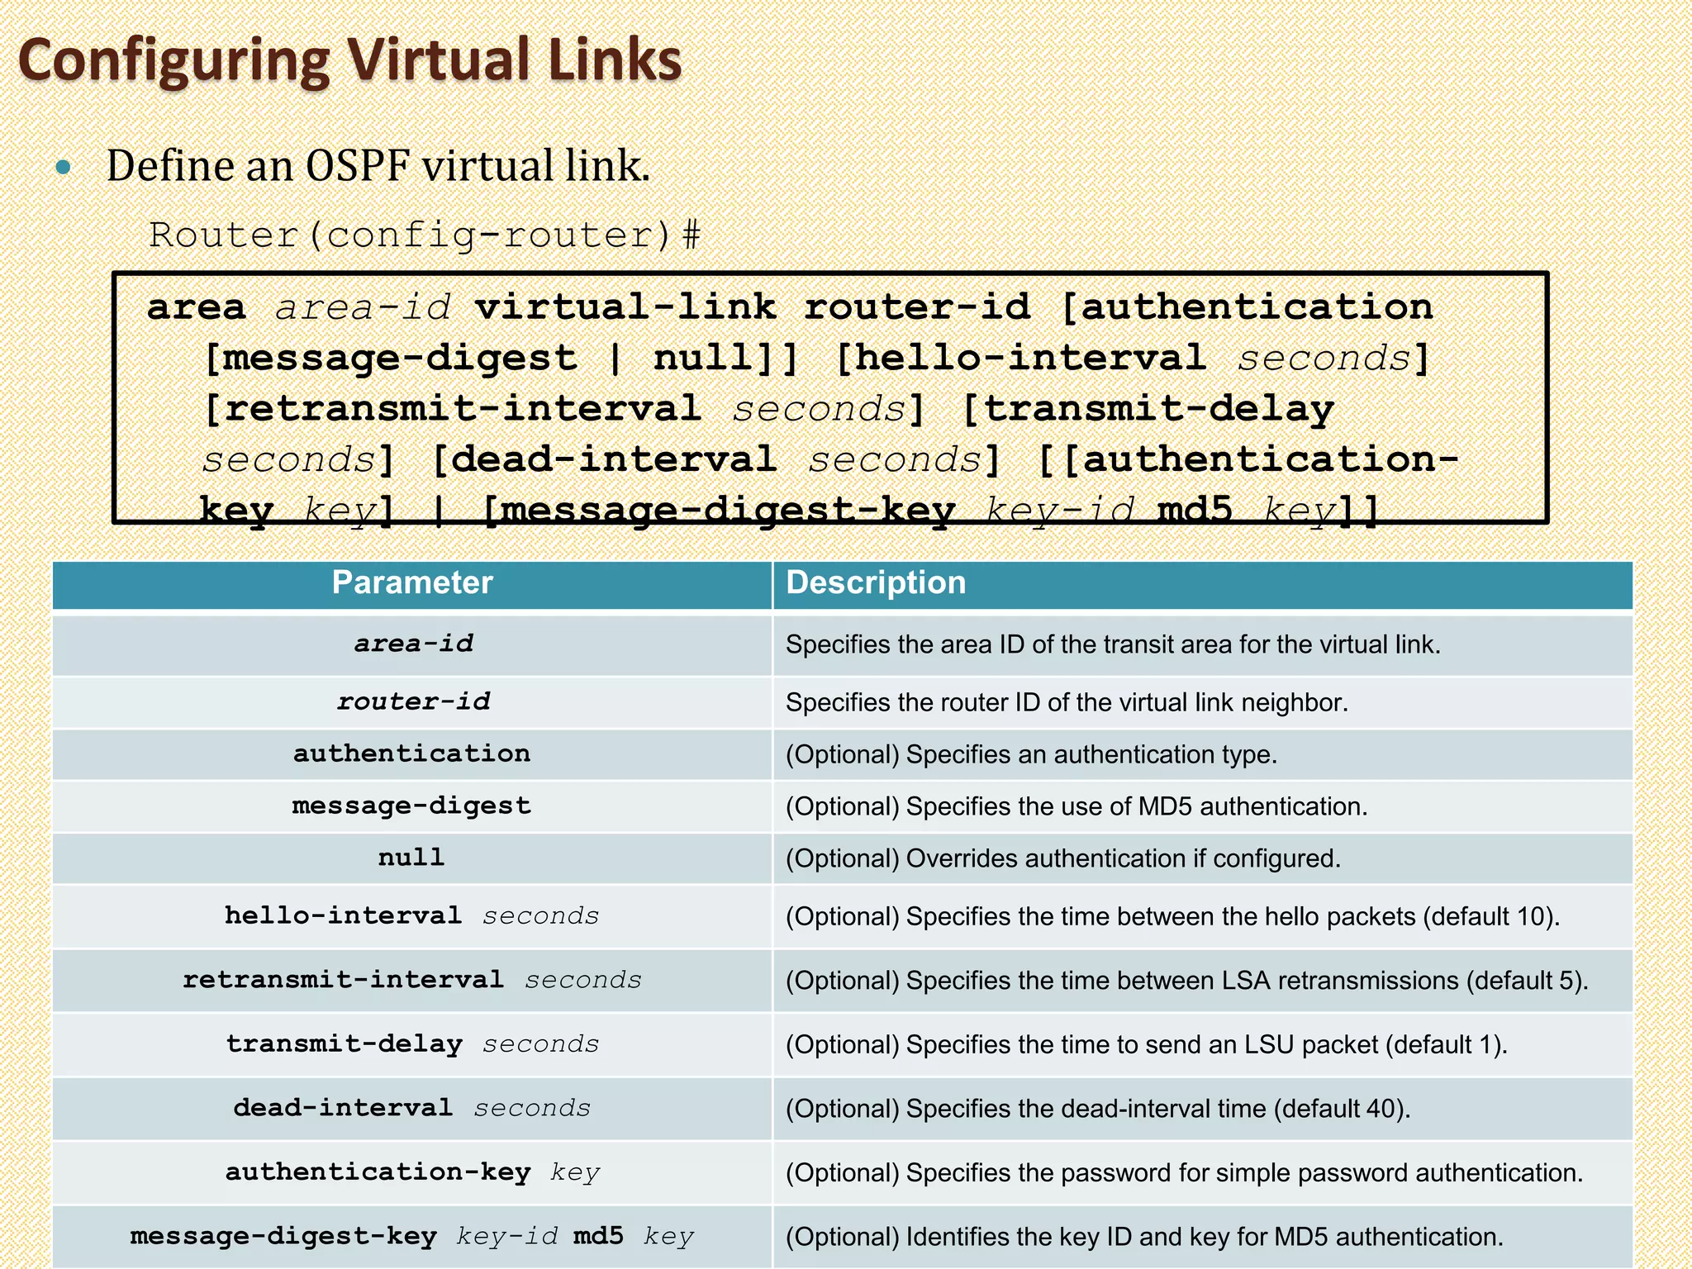Image resolution: width=1692 pixels, height=1269 pixels.
Task: Click the 'null' parameter cell in table
Action: tap(412, 858)
